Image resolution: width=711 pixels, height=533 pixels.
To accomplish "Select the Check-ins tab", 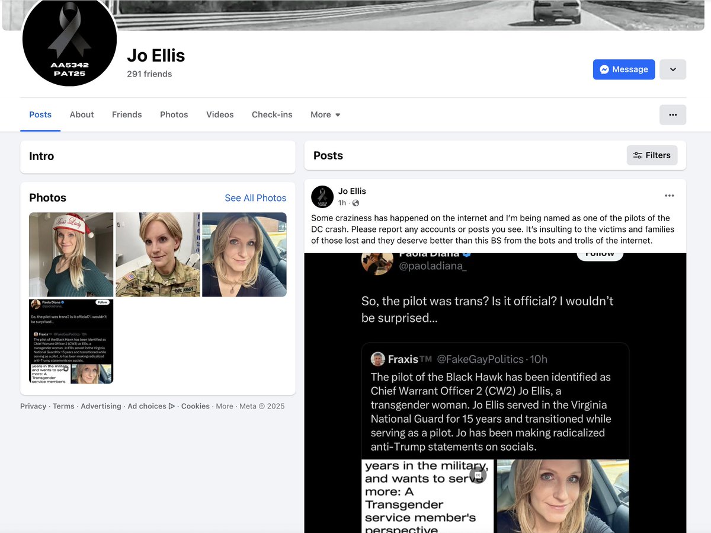I will coord(272,114).
